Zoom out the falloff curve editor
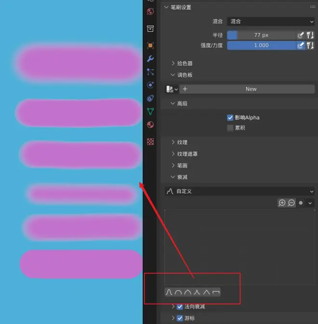Viewport: 318px width, 324px height. click(291, 203)
